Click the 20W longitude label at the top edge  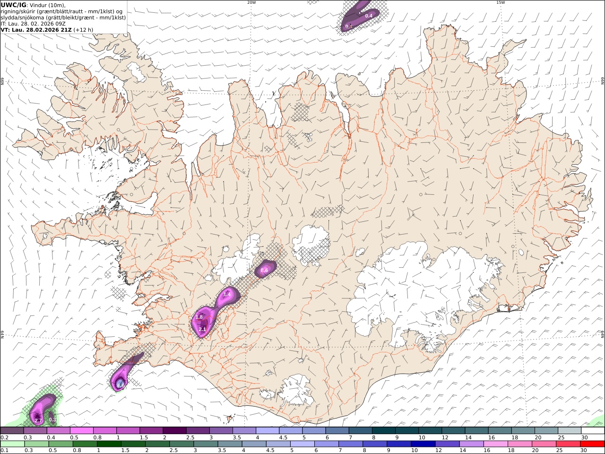click(x=251, y=2)
